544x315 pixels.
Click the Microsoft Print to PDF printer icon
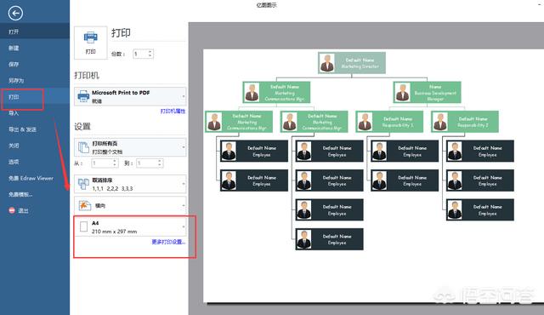coord(83,96)
